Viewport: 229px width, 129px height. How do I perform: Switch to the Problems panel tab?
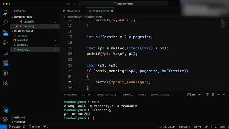point(70,95)
